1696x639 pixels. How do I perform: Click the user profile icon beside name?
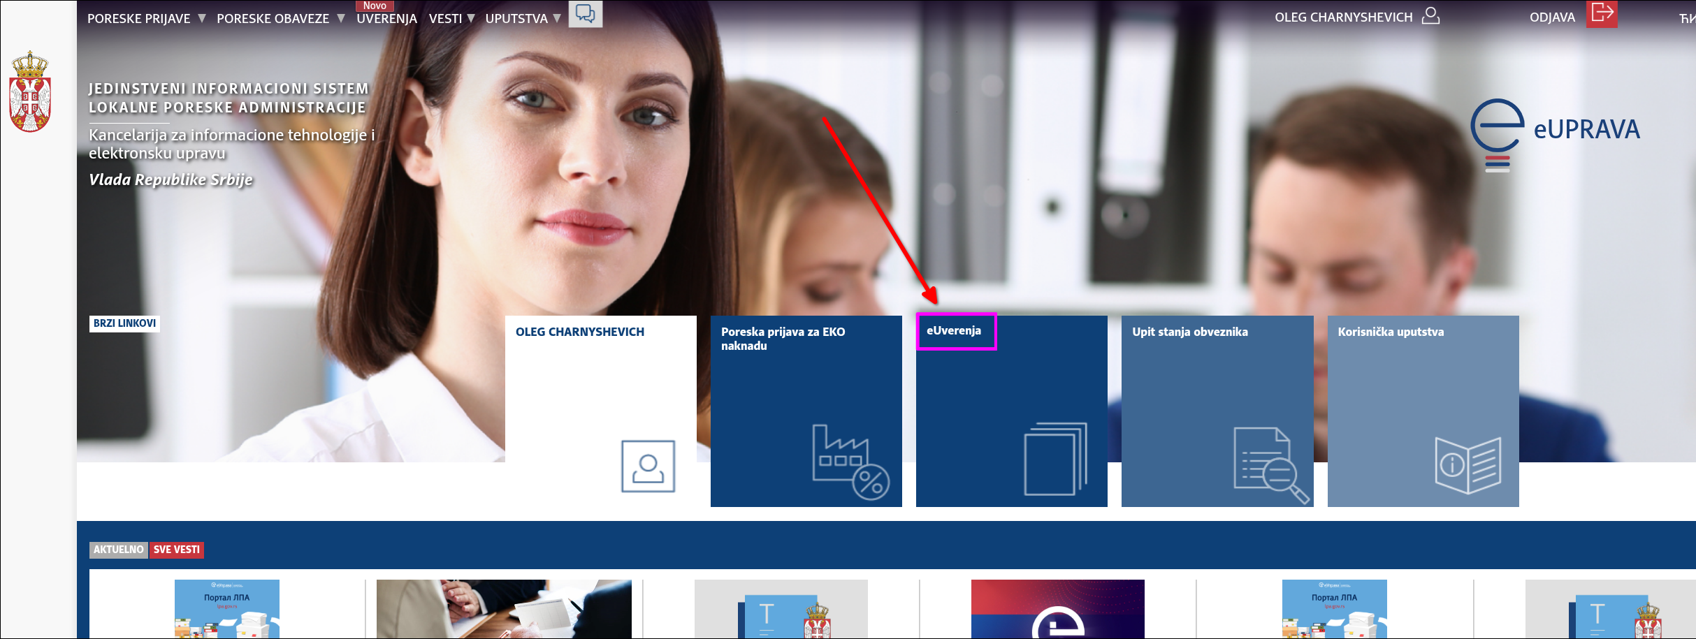click(x=1430, y=16)
